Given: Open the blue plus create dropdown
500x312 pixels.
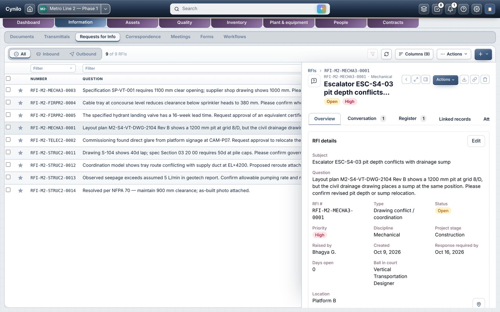Looking at the screenshot, I should 483,54.
